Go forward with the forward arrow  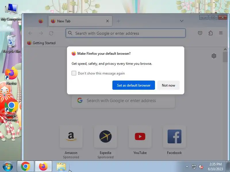pos(41,33)
